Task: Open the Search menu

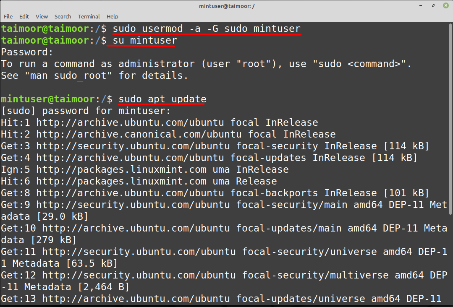Action: click(x=63, y=16)
